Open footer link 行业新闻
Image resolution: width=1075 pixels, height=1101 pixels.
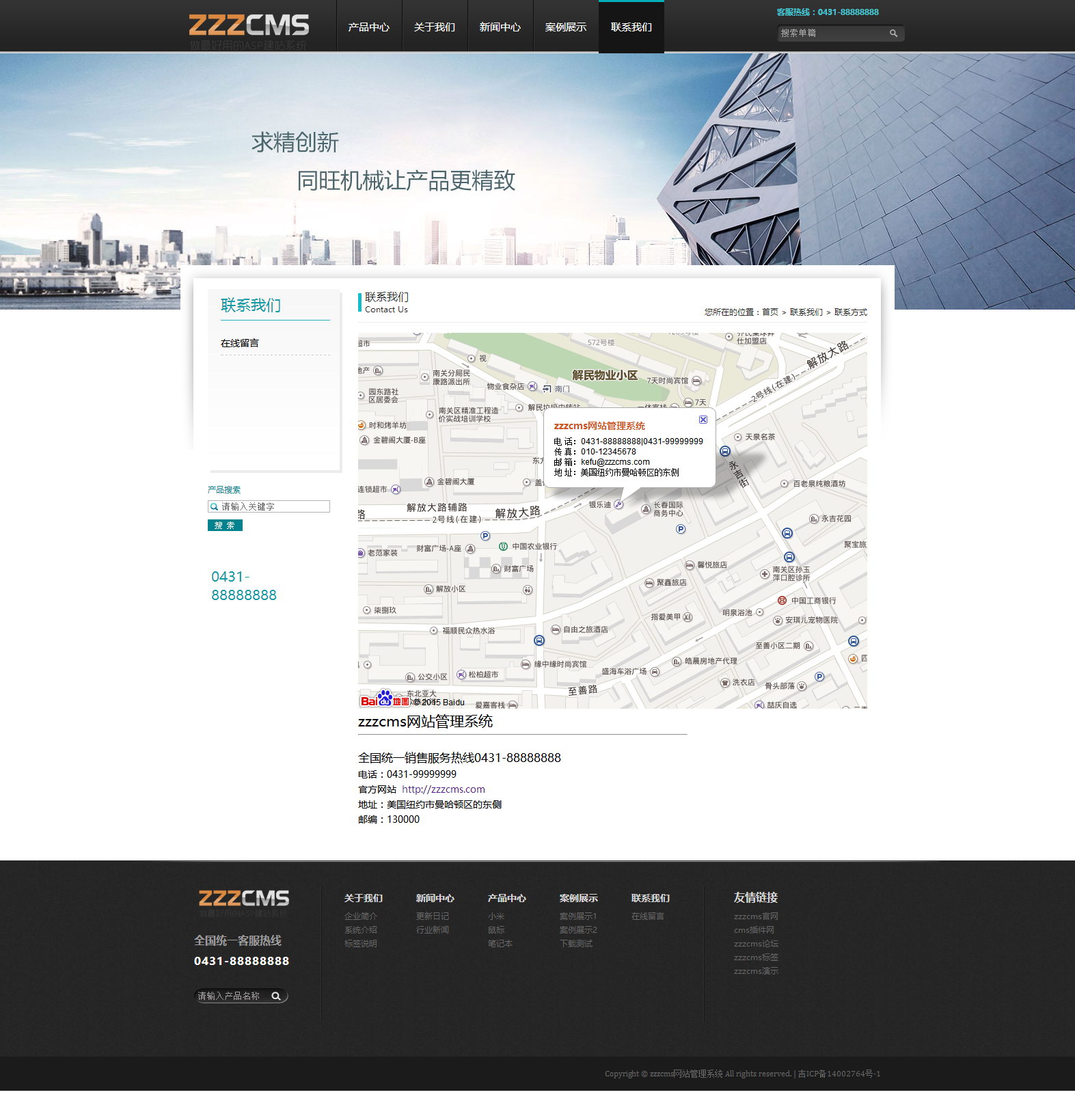pyautogui.click(x=433, y=930)
